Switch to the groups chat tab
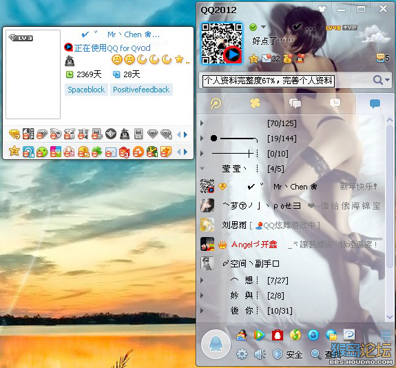The height and width of the screenshot is (368, 396). [x=295, y=103]
